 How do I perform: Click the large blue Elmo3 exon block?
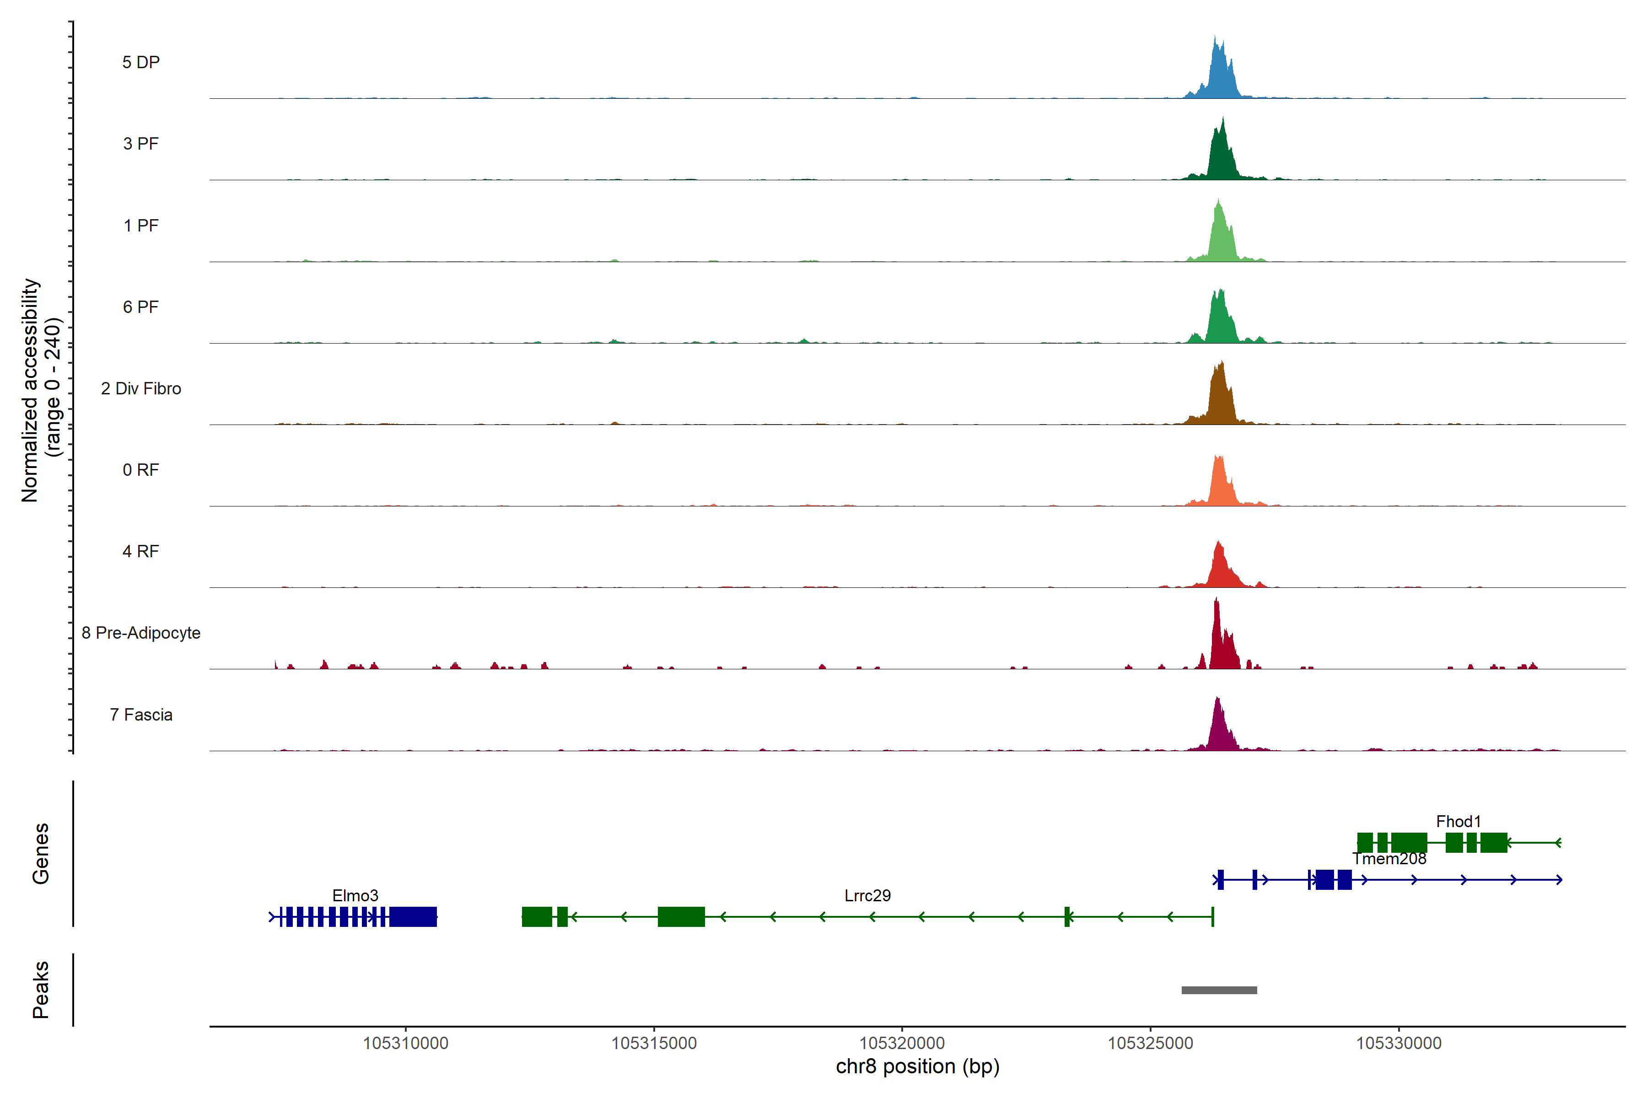point(413,917)
